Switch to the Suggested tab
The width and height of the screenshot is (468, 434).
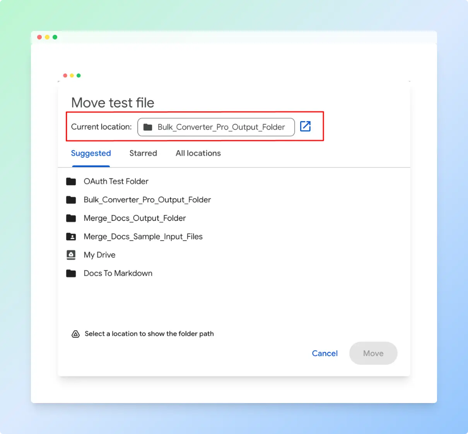(91, 154)
